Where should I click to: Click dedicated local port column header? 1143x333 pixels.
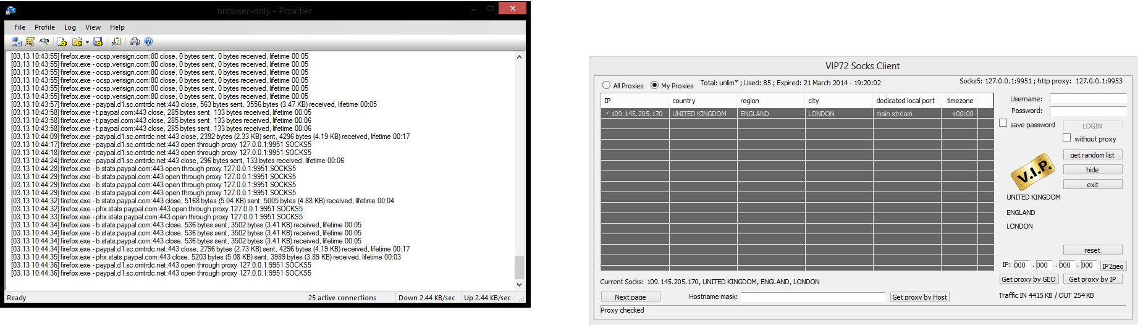tap(906, 101)
